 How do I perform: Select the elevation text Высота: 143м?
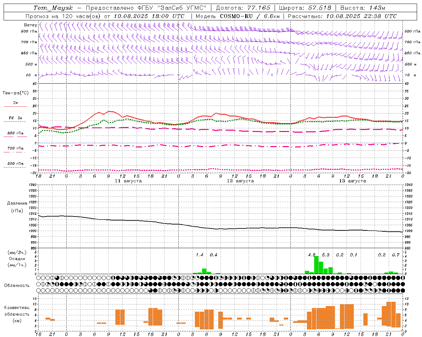coord(363,8)
